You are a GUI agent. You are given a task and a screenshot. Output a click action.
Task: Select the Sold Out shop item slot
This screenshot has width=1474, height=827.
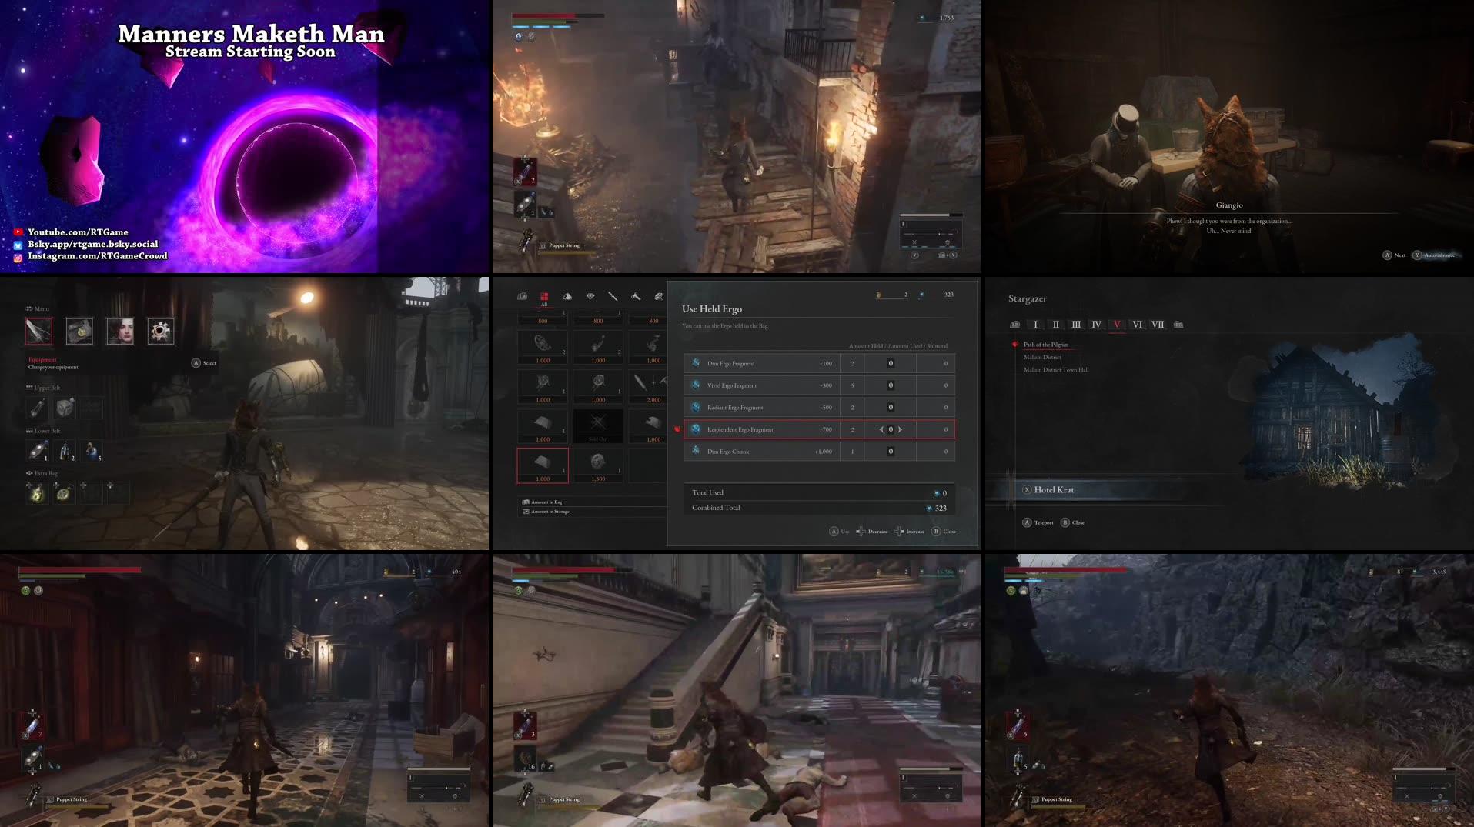coord(598,425)
